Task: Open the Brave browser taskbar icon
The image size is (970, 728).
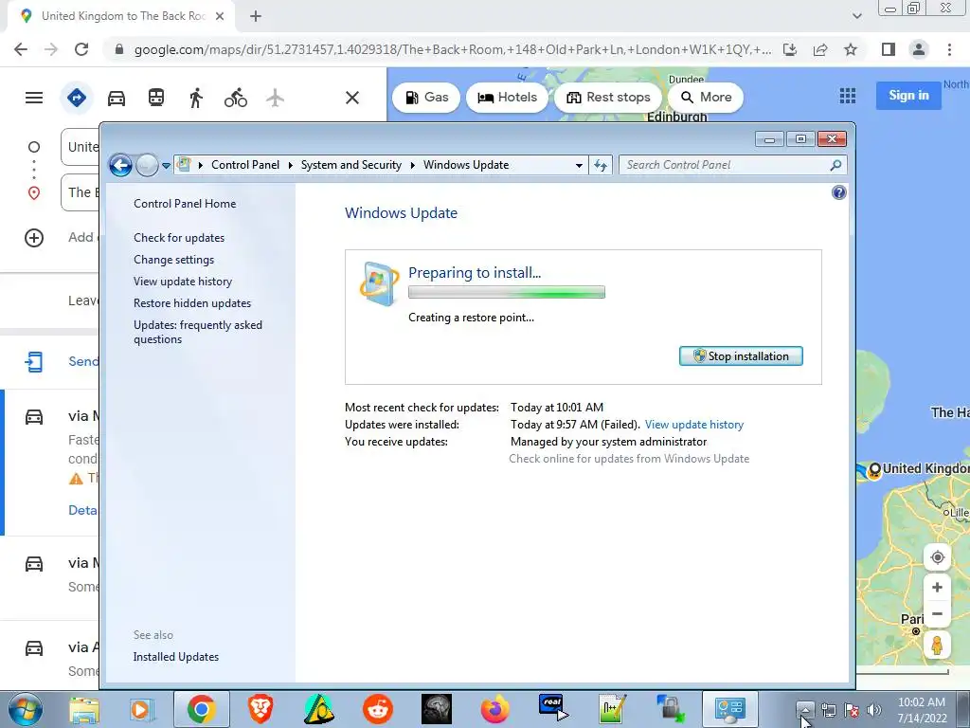Action: pyautogui.click(x=260, y=709)
